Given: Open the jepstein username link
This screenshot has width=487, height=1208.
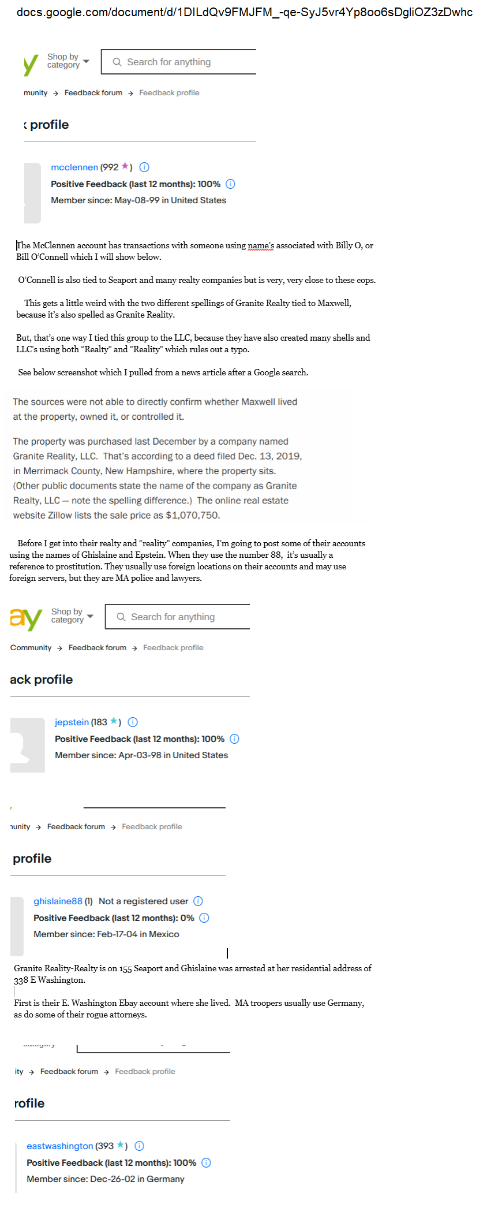Looking at the screenshot, I should click(x=72, y=722).
